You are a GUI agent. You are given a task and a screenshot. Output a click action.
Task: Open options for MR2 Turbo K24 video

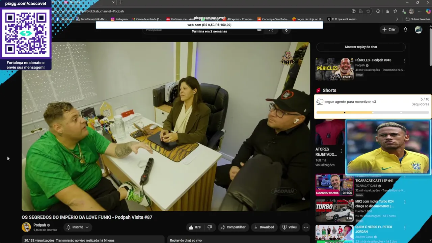[405, 202]
